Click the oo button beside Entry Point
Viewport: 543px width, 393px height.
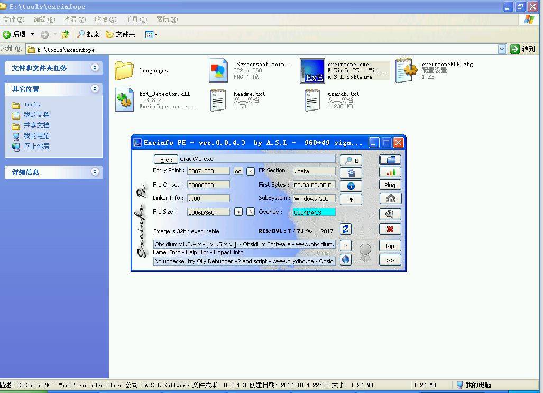(x=238, y=171)
